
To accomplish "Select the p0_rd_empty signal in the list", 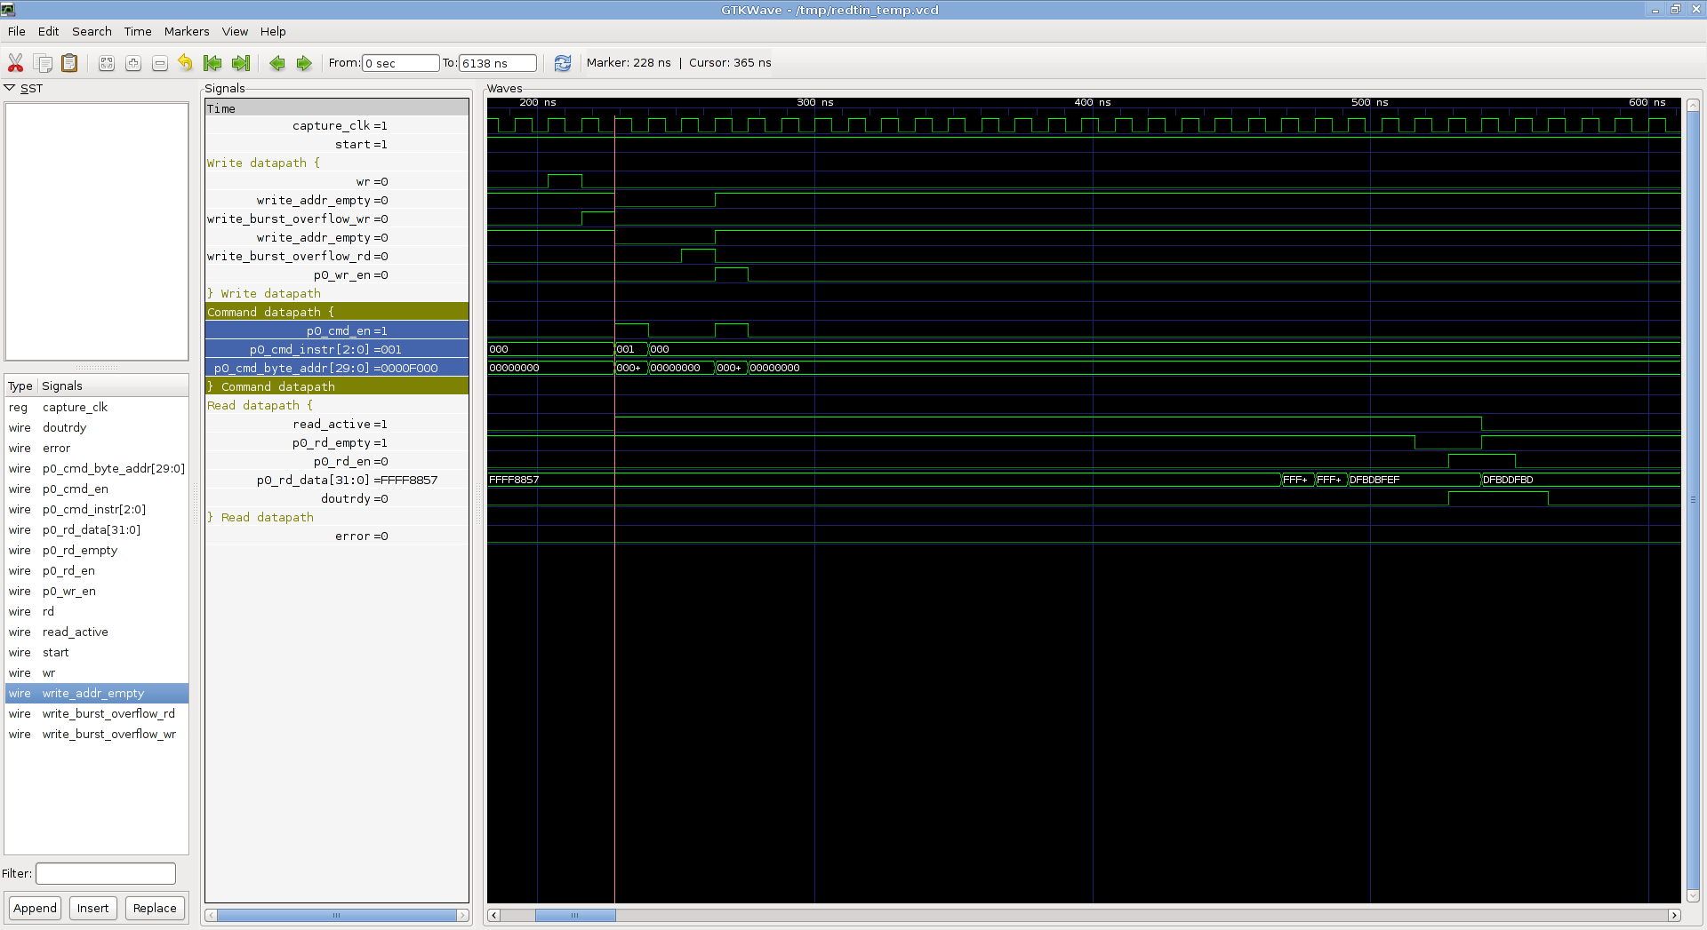I will pyautogui.click(x=80, y=551).
